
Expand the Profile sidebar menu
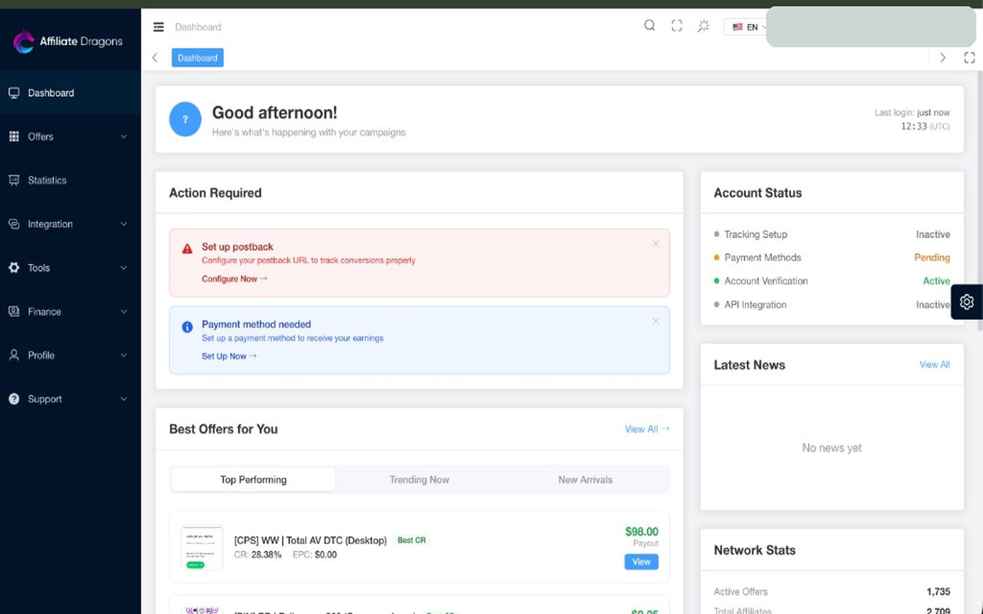pyautogui.click(x=70, y=355)
